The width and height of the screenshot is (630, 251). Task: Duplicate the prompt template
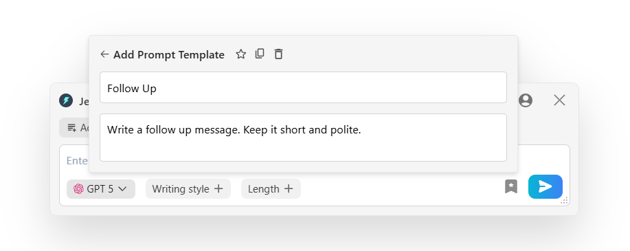click(260, 54)
